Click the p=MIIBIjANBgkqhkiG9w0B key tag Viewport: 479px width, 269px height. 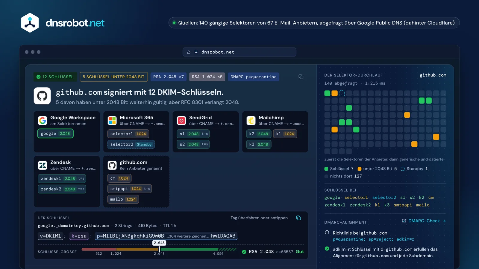click(x=166, y=236)
